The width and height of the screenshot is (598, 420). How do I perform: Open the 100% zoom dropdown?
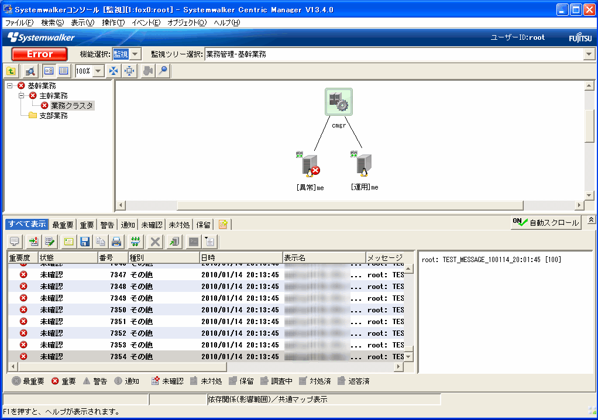pos(98,71)
